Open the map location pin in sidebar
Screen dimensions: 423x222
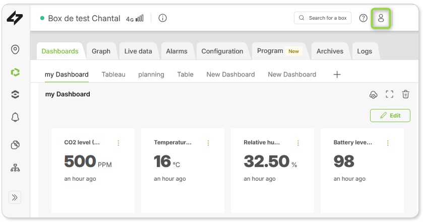pos(15,49)
